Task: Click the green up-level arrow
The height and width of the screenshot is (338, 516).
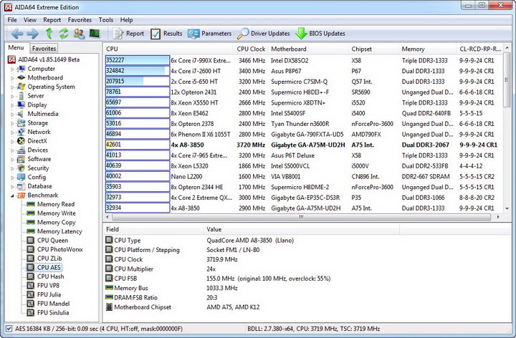Action: pyautogui.click(x=49, y=34)
